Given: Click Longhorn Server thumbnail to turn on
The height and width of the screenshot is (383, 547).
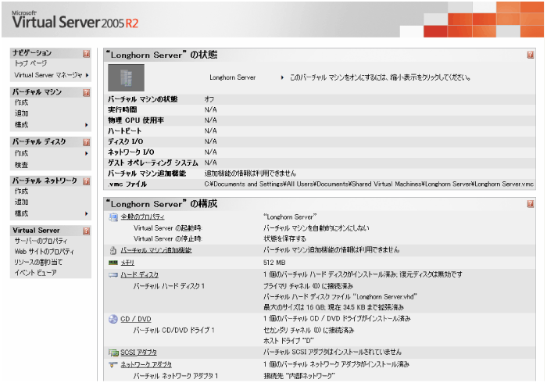Looking at the screenshot, I should [x=126, y=77].
